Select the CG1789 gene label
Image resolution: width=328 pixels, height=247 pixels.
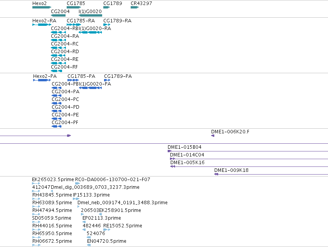point(113,3)
